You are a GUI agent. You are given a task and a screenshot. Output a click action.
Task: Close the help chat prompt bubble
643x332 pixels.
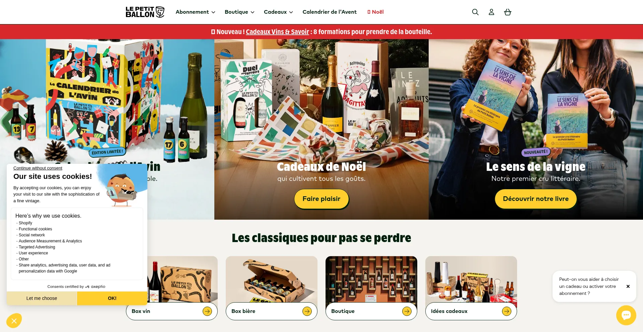coord(628,286)
